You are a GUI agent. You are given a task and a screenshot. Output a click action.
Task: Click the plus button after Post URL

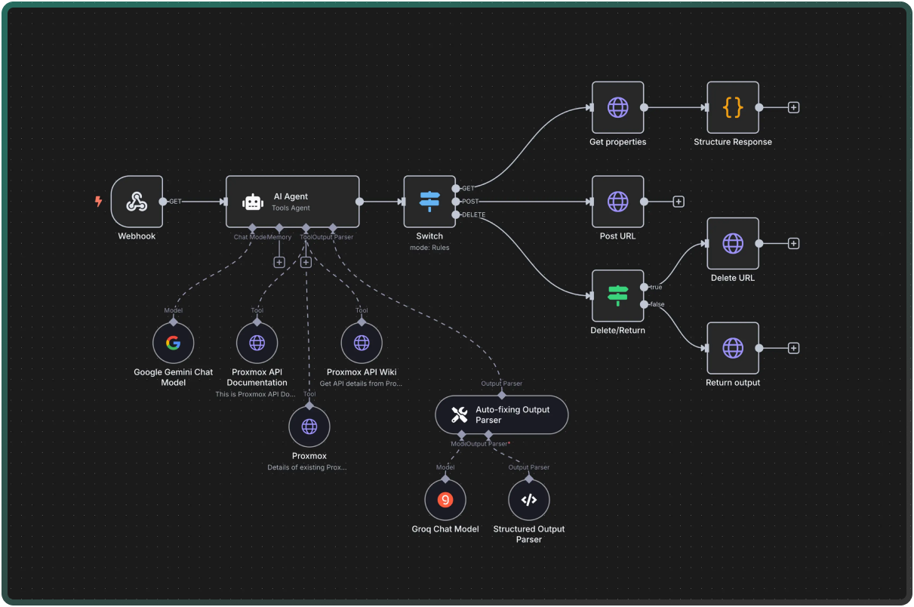click(x=678, y=202)
